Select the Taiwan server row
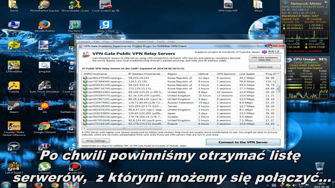Screen dimensions: 335x188 pos(179,106)
